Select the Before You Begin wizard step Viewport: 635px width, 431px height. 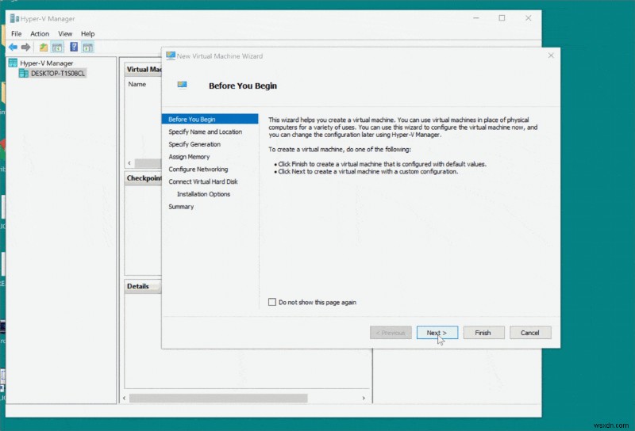click(210, 120)
